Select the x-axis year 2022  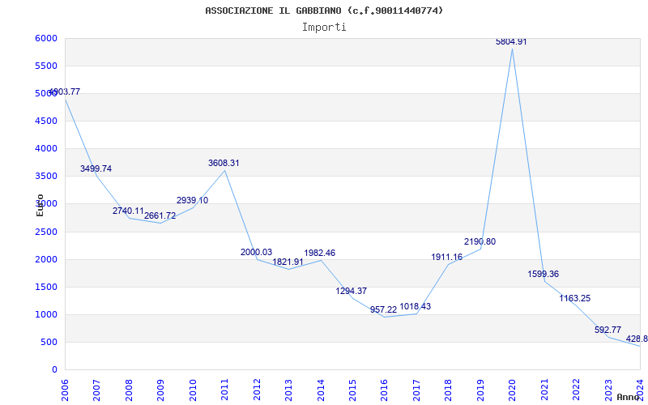coord(576,390)
